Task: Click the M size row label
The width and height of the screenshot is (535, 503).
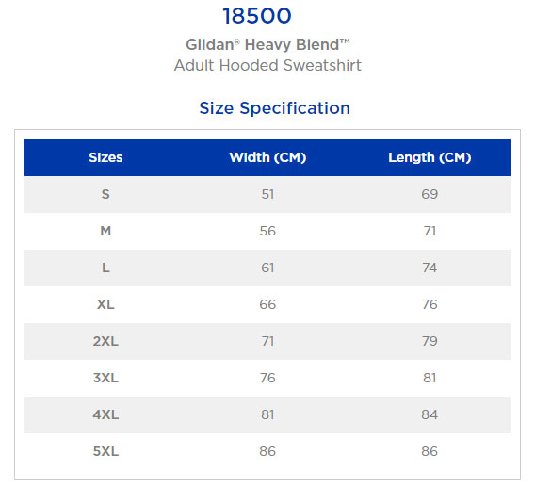Action: tap(105, 231)
